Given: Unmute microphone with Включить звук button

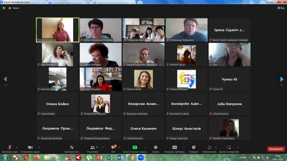Looking at the screenshot, I should (9, 147).
